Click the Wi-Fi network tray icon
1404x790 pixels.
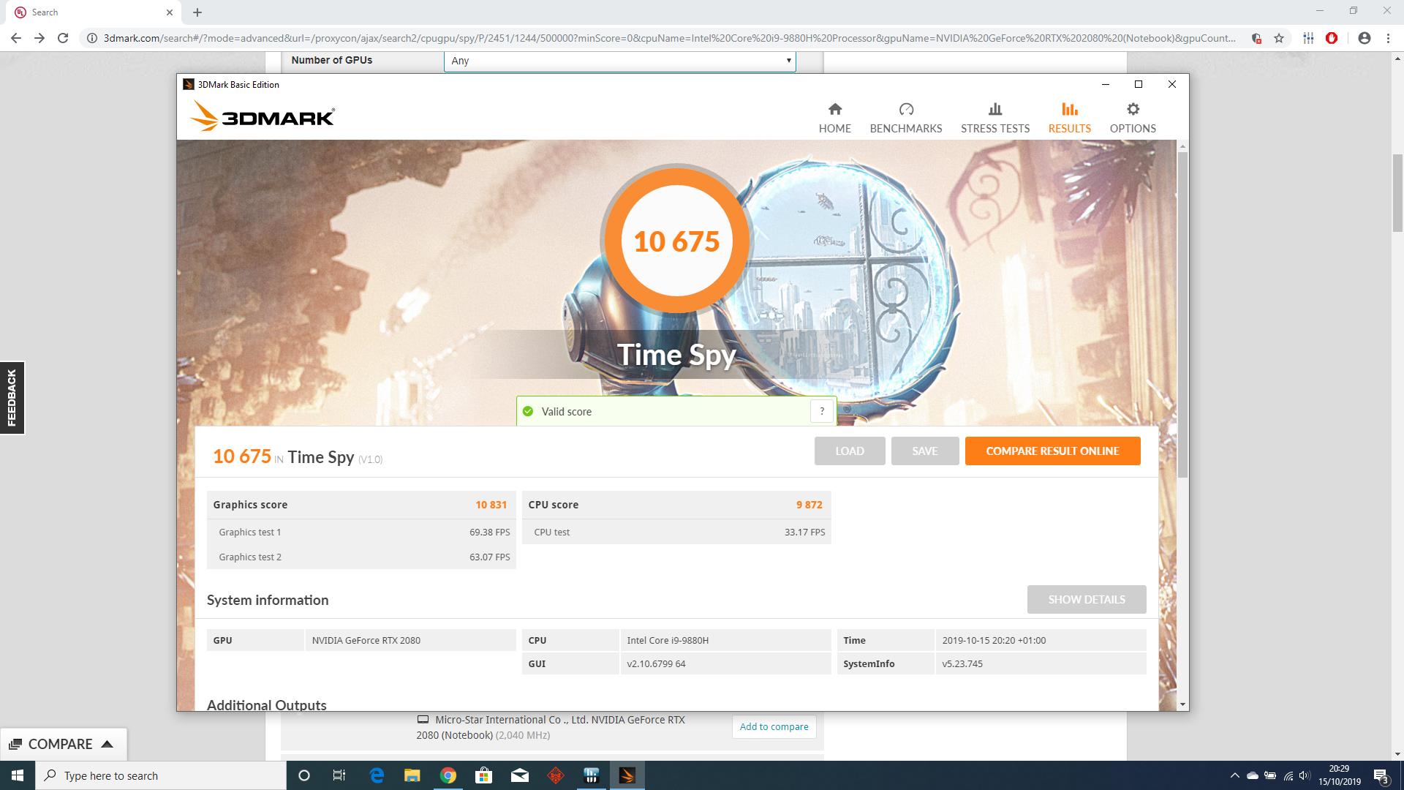tap(1288, 775)
